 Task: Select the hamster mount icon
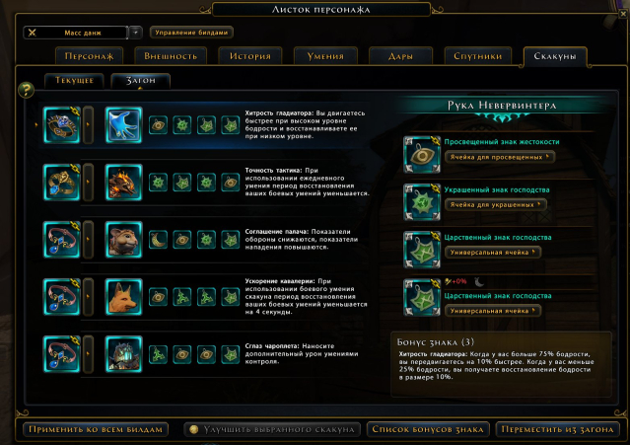coord(124,240)
